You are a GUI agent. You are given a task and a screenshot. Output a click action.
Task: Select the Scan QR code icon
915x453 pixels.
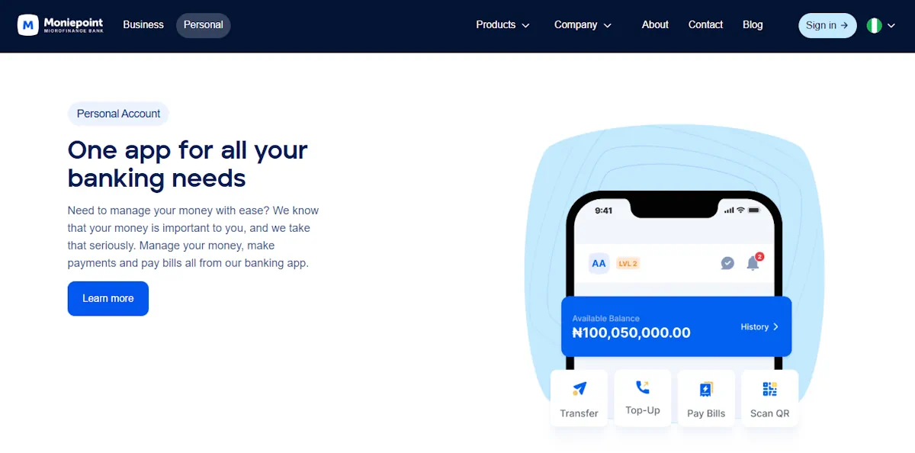pyautogui.click(x=769, y=388)
